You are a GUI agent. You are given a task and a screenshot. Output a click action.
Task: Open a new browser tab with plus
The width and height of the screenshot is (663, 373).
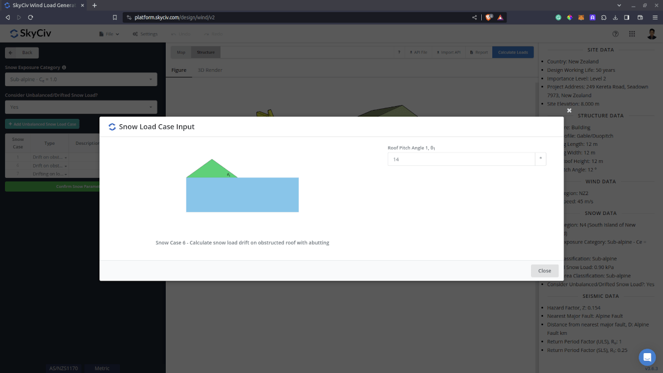(x=94, y=5)
